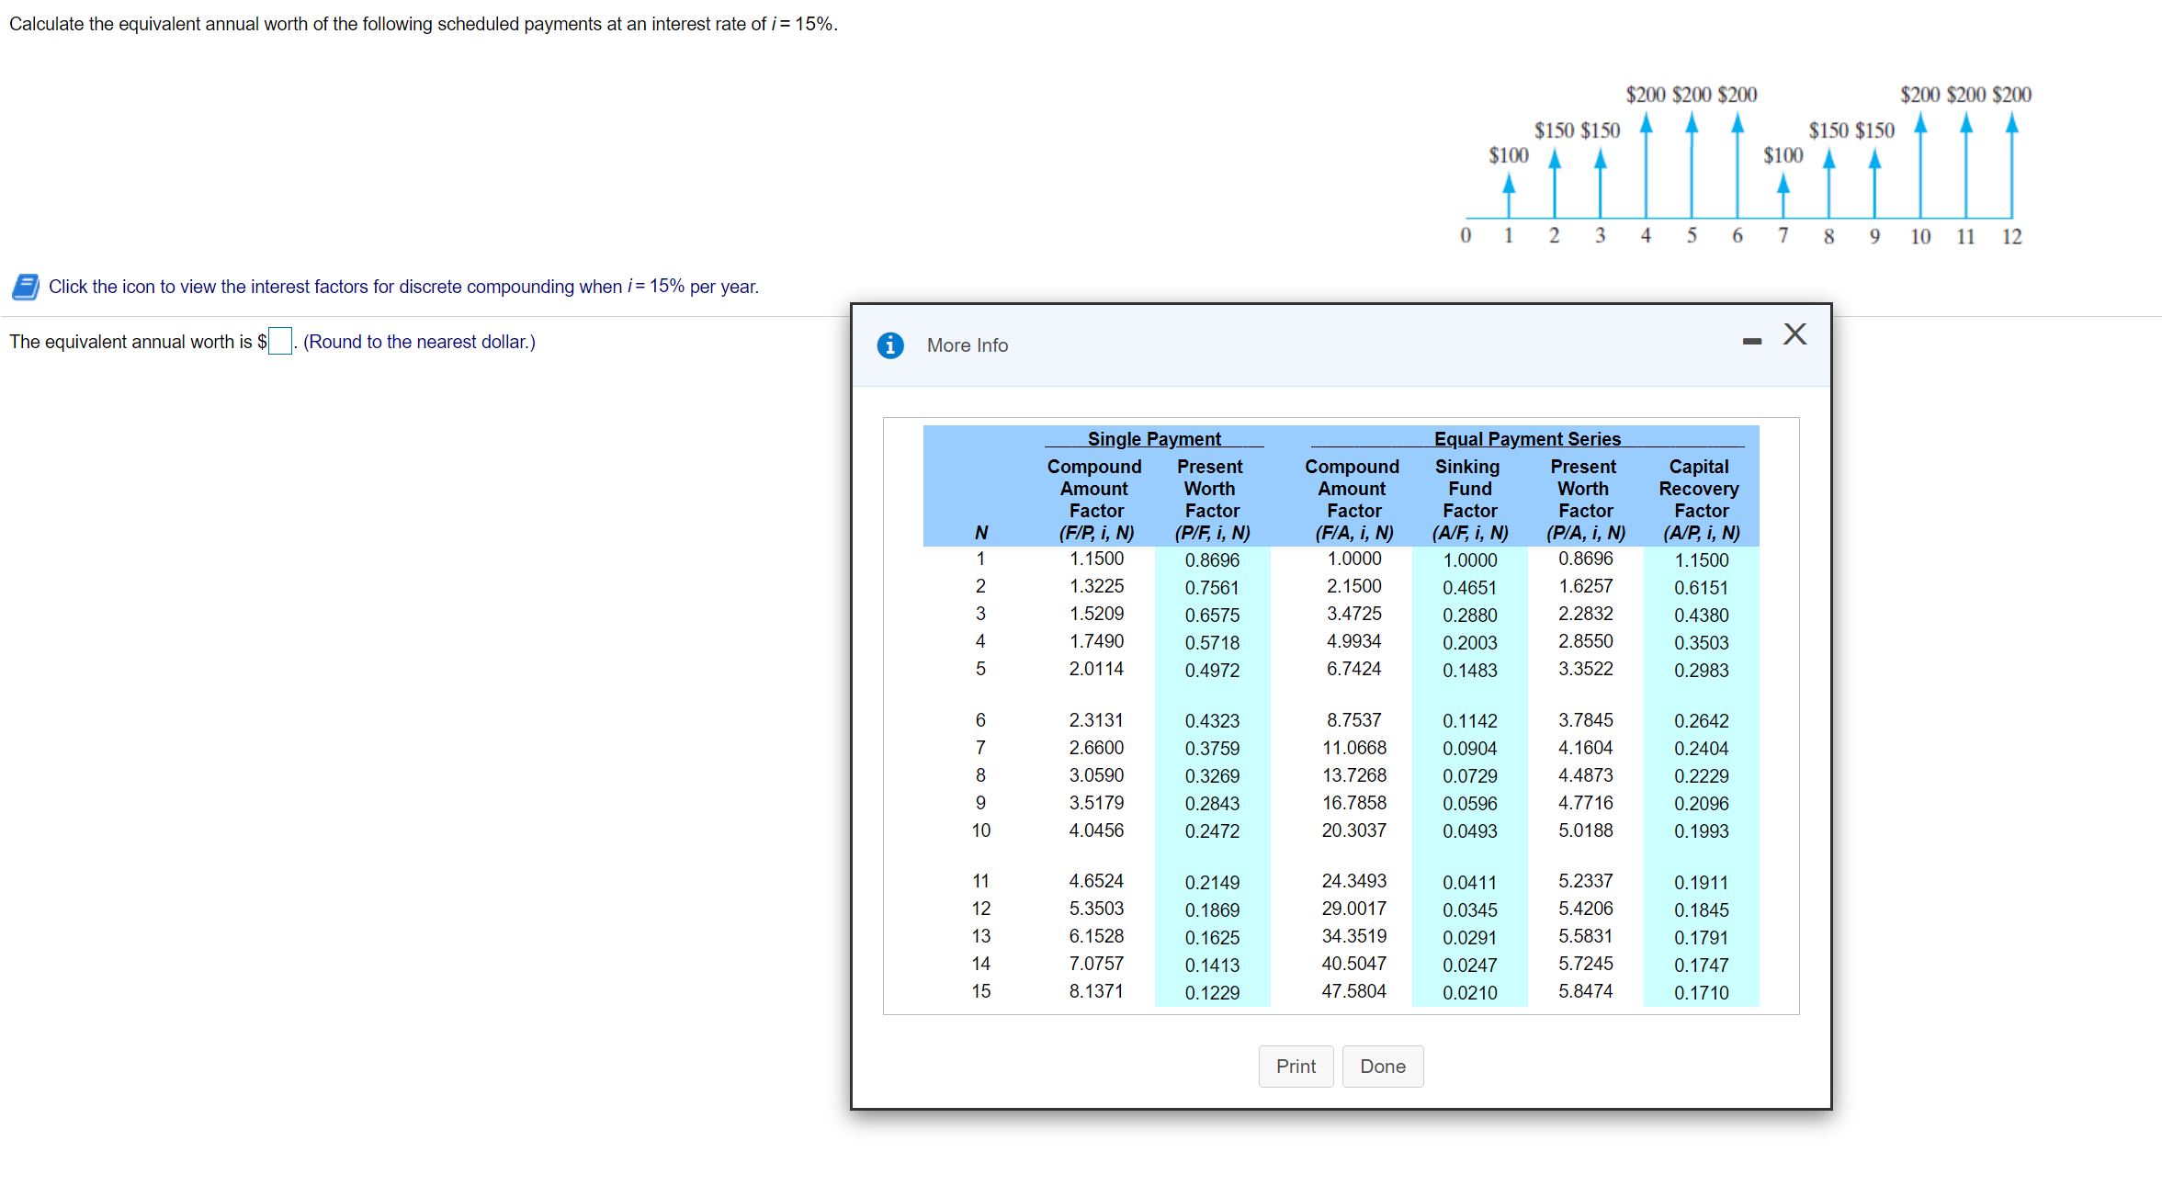
Task: Click year 0 on the cash flow diagram
Action: coord(1466,236)
